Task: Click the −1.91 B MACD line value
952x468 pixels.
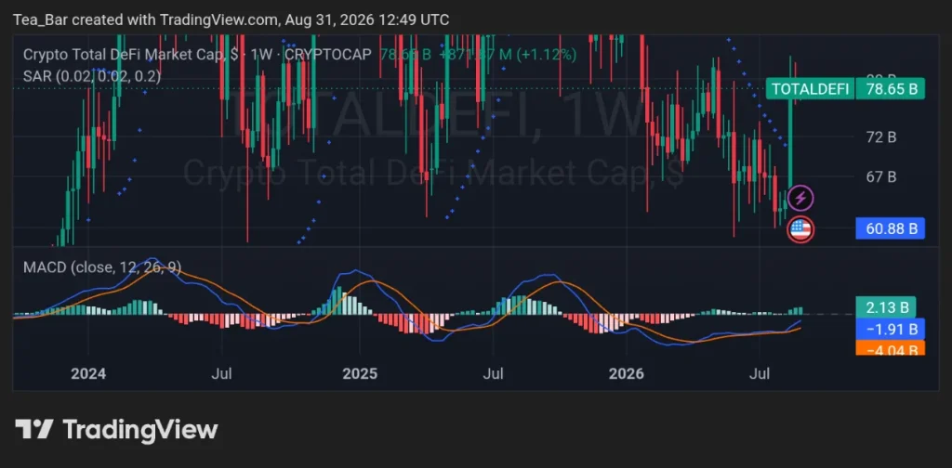Action: 890,329
